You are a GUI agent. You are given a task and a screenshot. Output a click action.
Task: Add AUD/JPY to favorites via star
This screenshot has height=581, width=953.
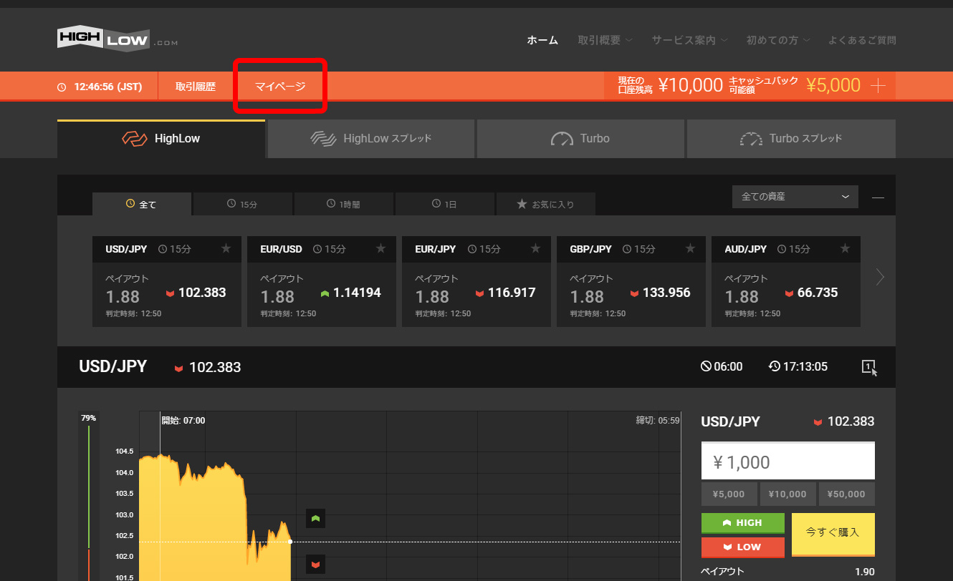[x=846, y=249]
